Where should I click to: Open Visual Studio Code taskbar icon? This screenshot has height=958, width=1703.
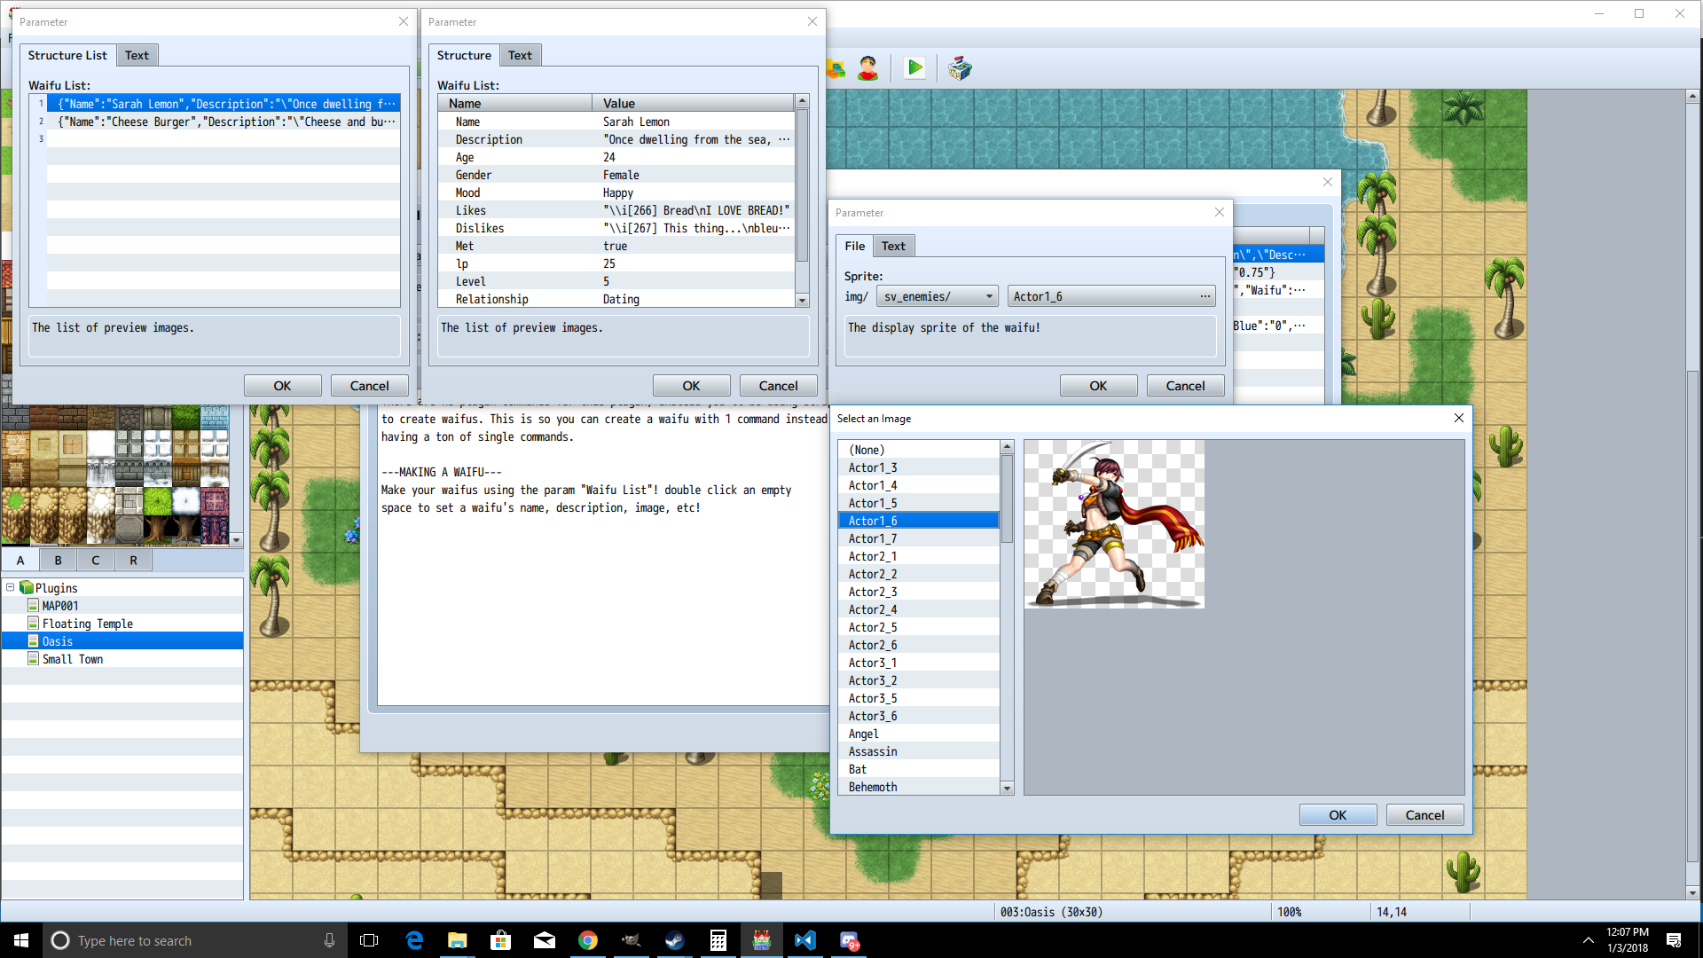click(804, 940)
